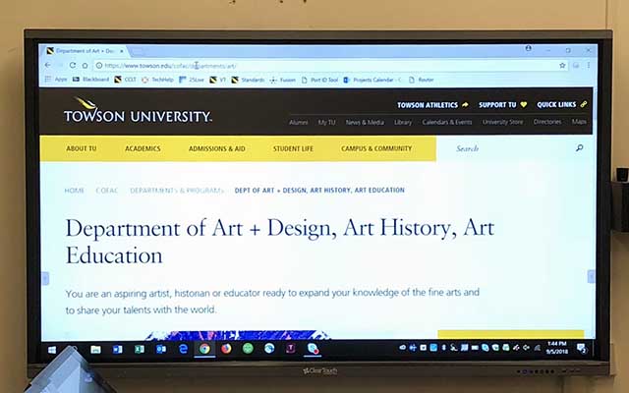
Task: Open the Blackboard bookmark
Action: click(x=90, y=80)
